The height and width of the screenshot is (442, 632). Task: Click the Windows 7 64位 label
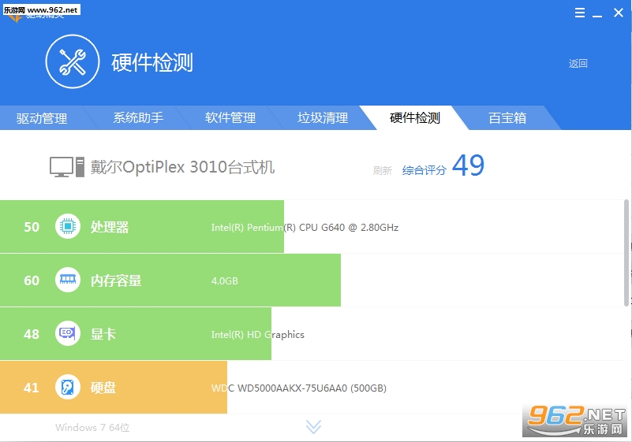(x=92, y=427)
